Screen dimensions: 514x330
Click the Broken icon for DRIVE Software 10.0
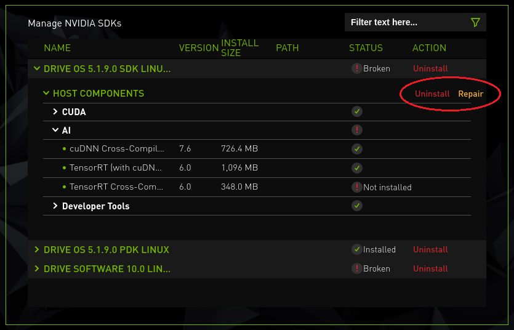[356, 268]
